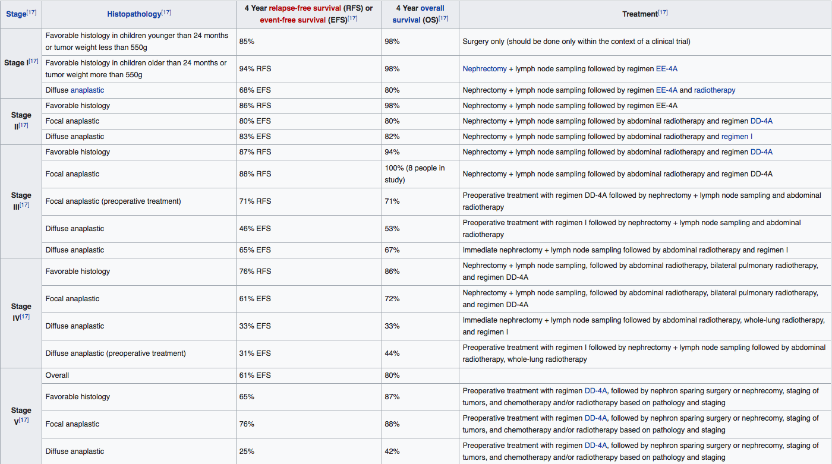Open "regimen I" link in Stage II row
832x464 pixels.
coord(736,137)
